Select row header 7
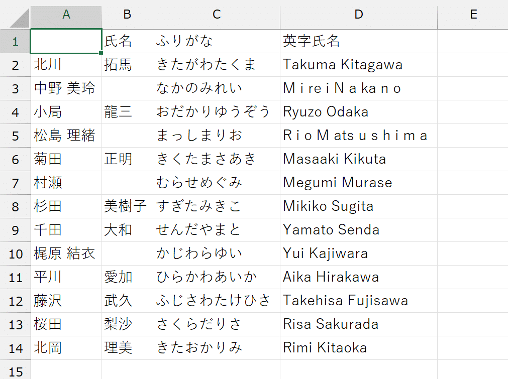This screenshot has width=508, height=379. (15, 182)
